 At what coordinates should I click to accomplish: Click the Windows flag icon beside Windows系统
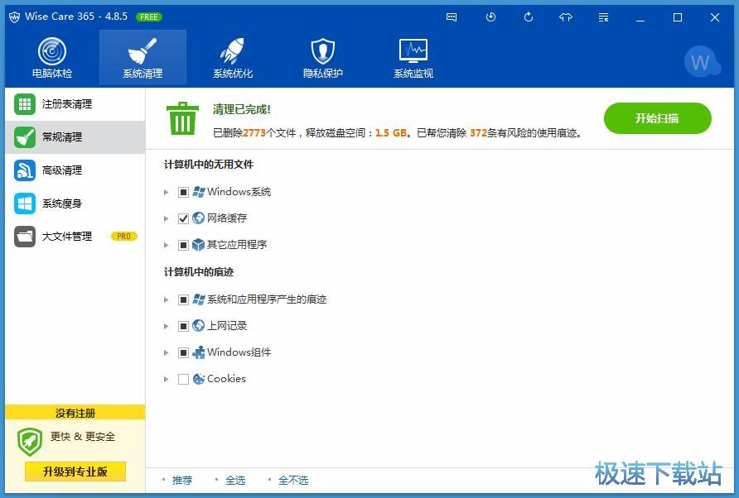click(198, 192)
